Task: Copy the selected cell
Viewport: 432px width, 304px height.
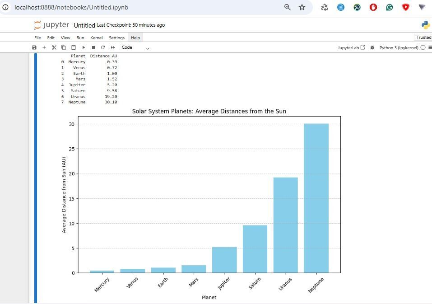Action: click(x=64, y=47)
